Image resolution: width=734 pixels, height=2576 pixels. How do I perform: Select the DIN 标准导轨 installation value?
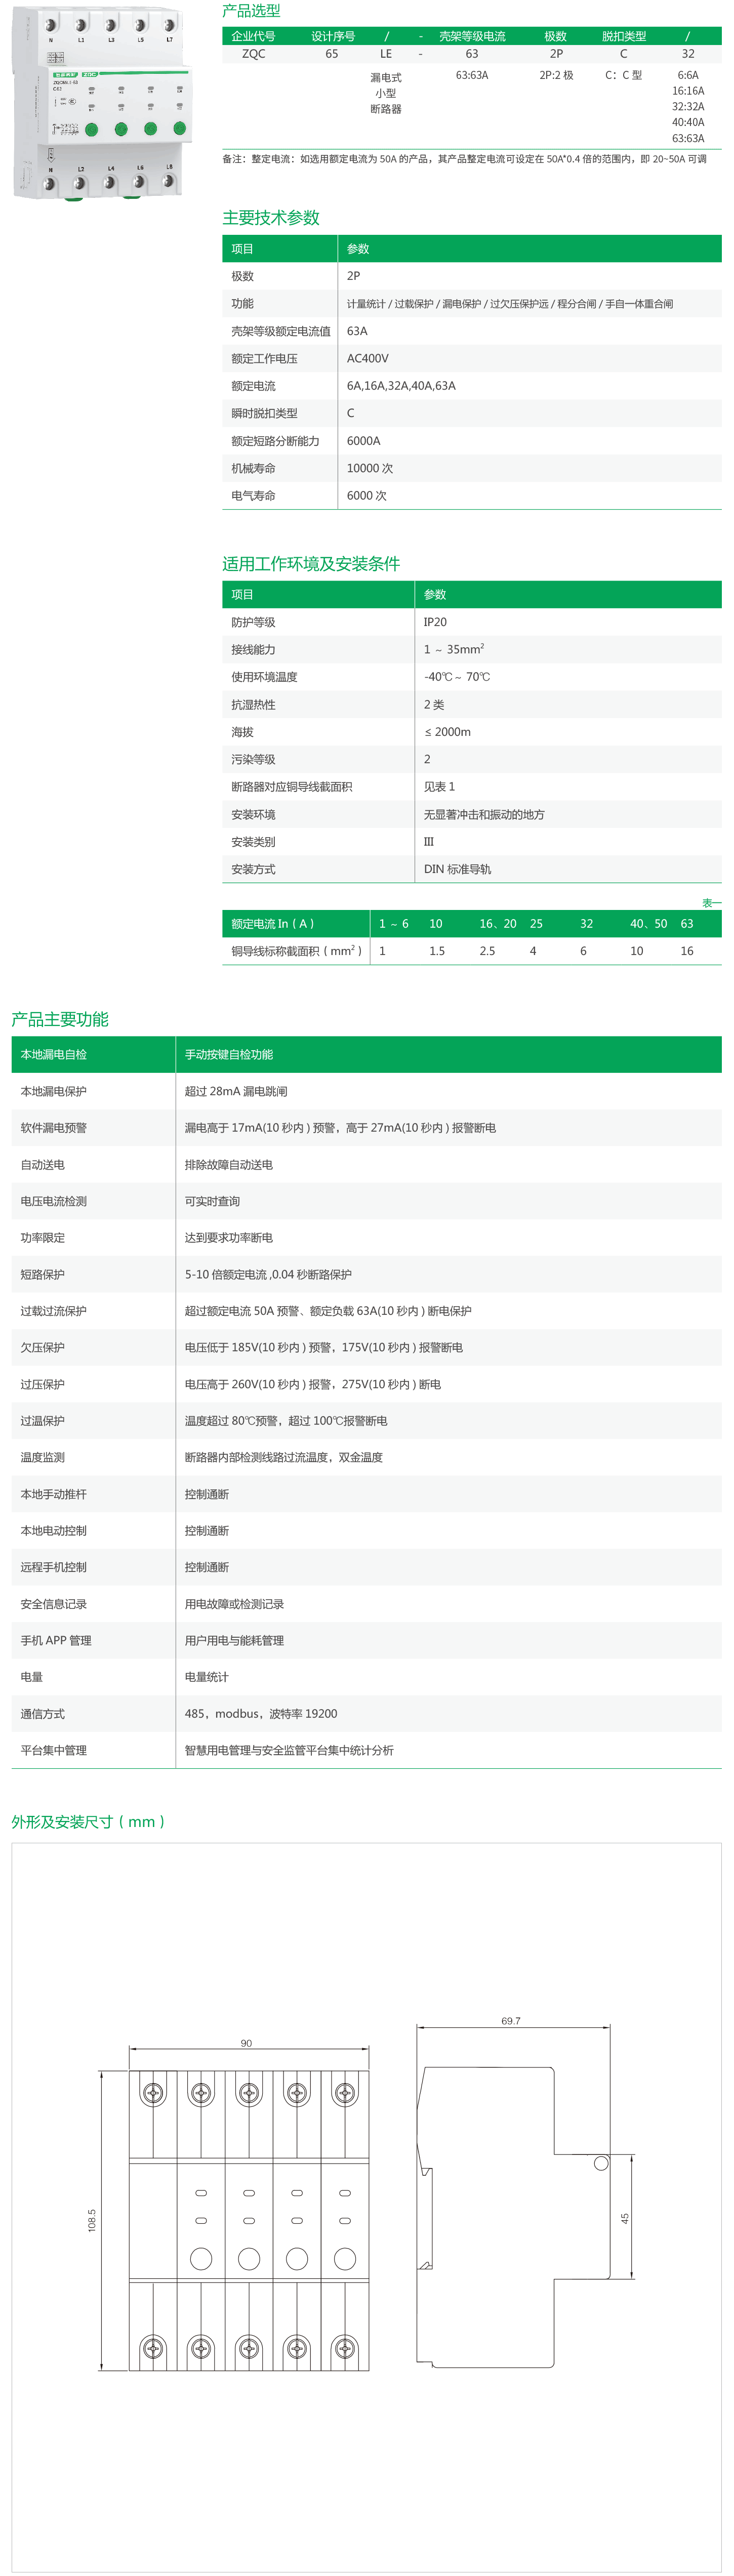pos(457,870)
